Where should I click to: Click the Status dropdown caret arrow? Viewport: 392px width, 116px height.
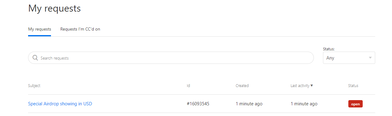click(370, 58)
